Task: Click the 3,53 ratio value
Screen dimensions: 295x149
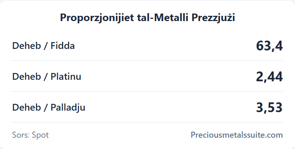Action: click(x=269, y=108)
